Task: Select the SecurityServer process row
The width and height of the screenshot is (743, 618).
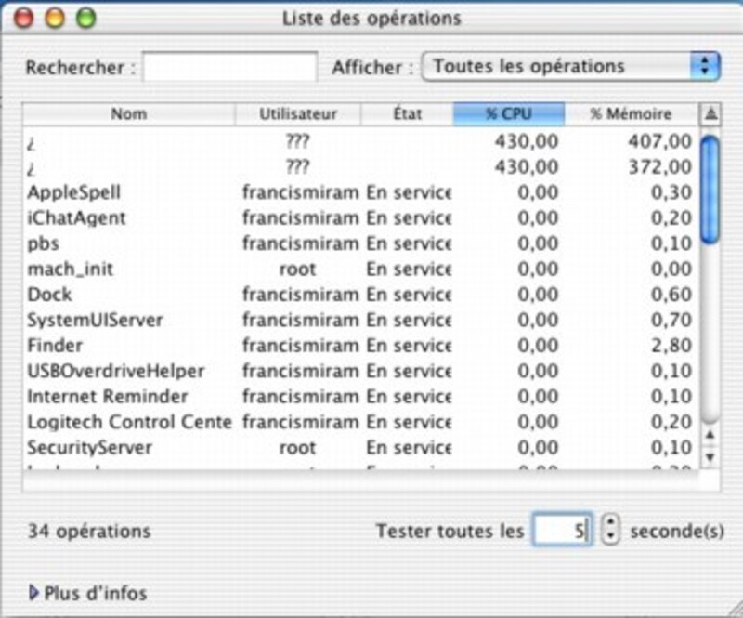Action: (x=360, y=447)
